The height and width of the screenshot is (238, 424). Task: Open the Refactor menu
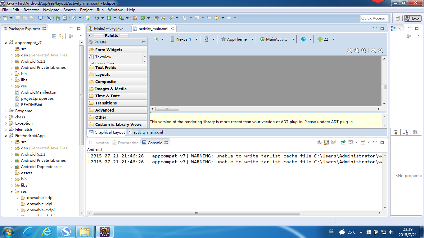coord(31,10)
